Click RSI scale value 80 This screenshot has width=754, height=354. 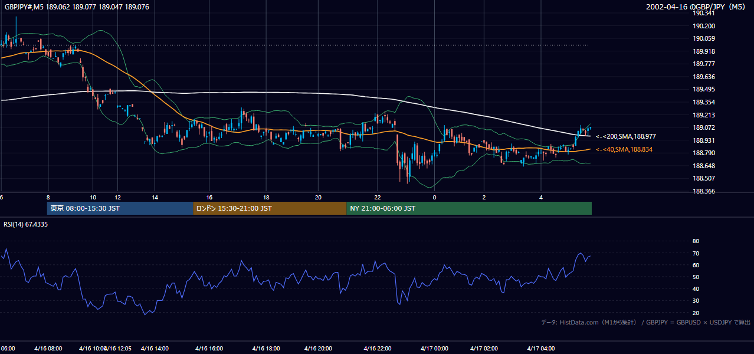tap(696, 241)
